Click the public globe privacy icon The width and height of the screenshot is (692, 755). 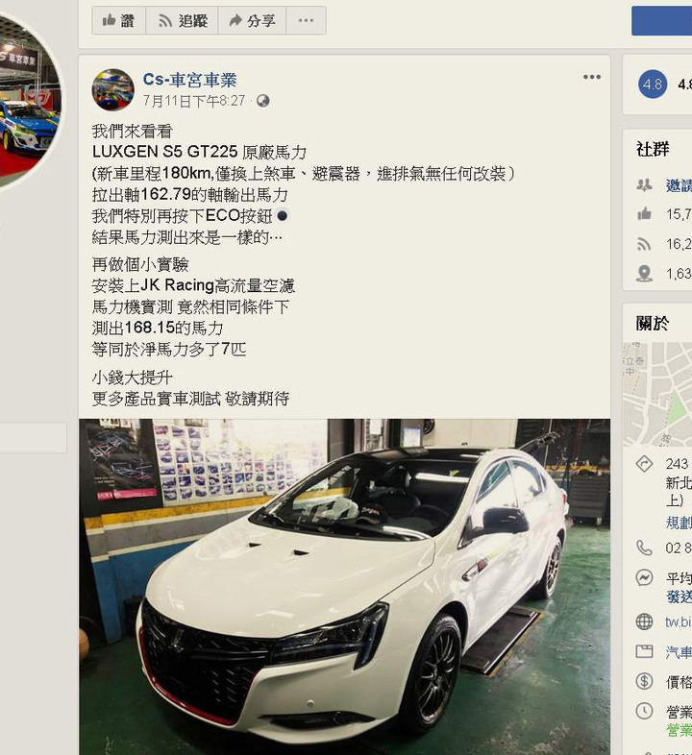tap(262, 101)
